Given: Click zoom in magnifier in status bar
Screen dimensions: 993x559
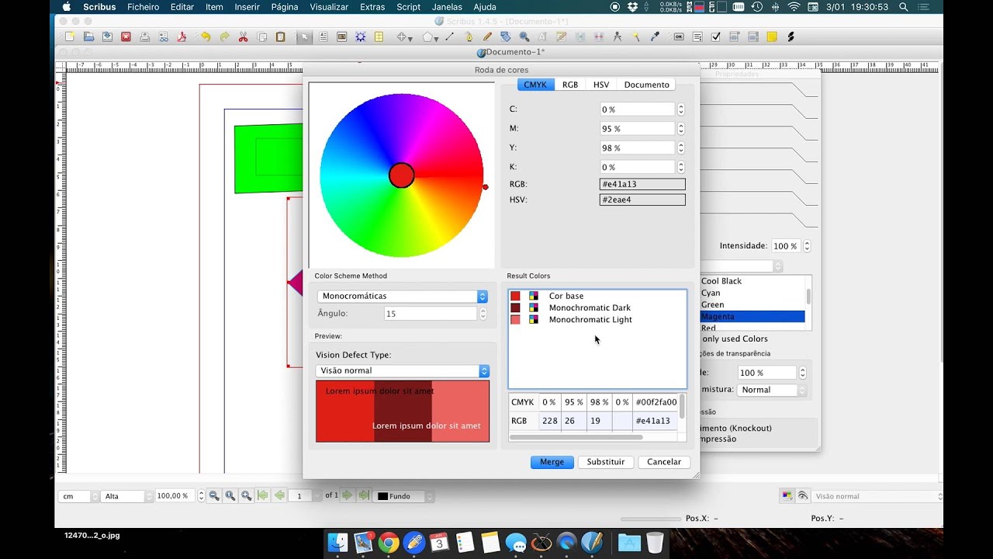Looking at the screenshot, I should pos(247,495).
